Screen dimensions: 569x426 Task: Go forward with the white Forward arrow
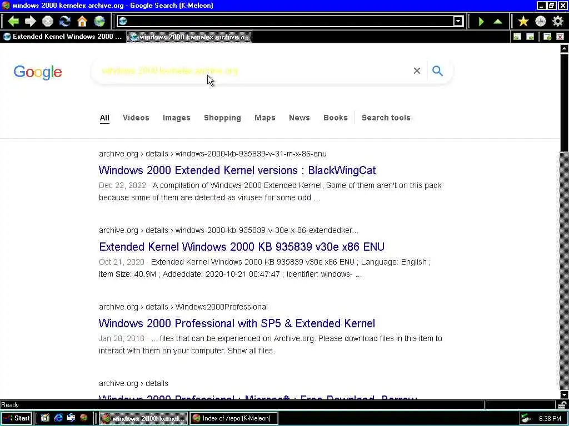coord(31,22)
